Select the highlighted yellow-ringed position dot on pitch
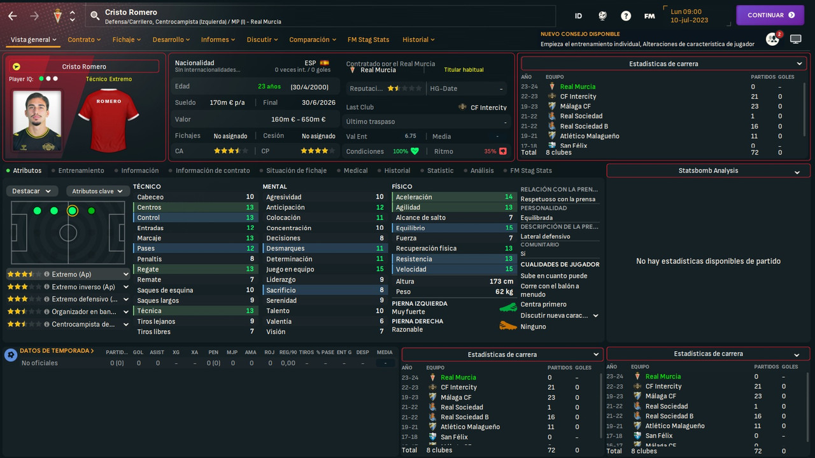The height and width of the screenshot is (458, 815). 72,211
